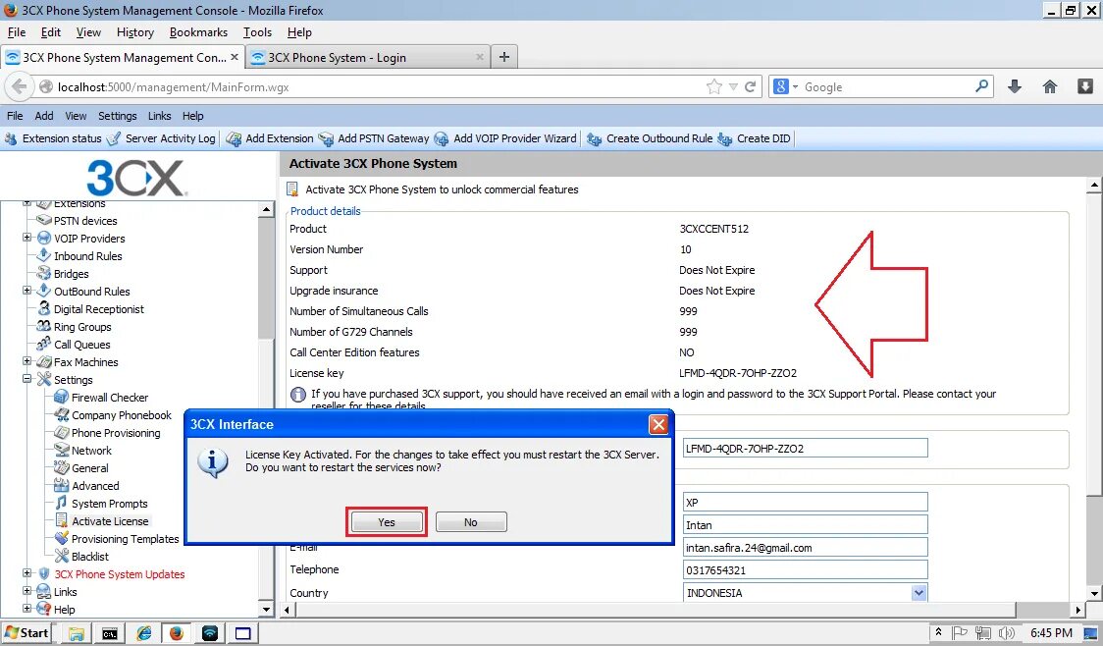The image size is (1103, 646).
Task: Open Phone Provisioning icon
Action: click(x=62, y=432)
